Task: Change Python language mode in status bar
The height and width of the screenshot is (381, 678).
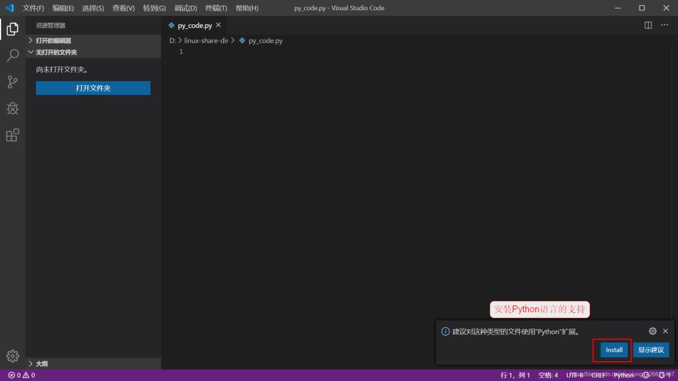Action: pyautogui.click(x=623, y=375)
